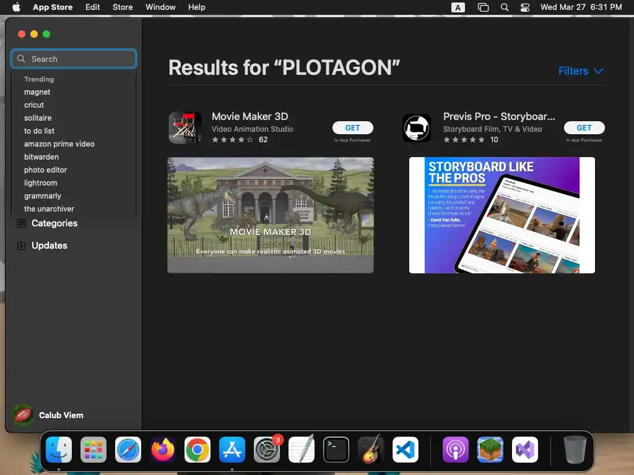This screenshot has width=634, height=475.
Task: Open Podcasts from the dock
Action: 456,450
